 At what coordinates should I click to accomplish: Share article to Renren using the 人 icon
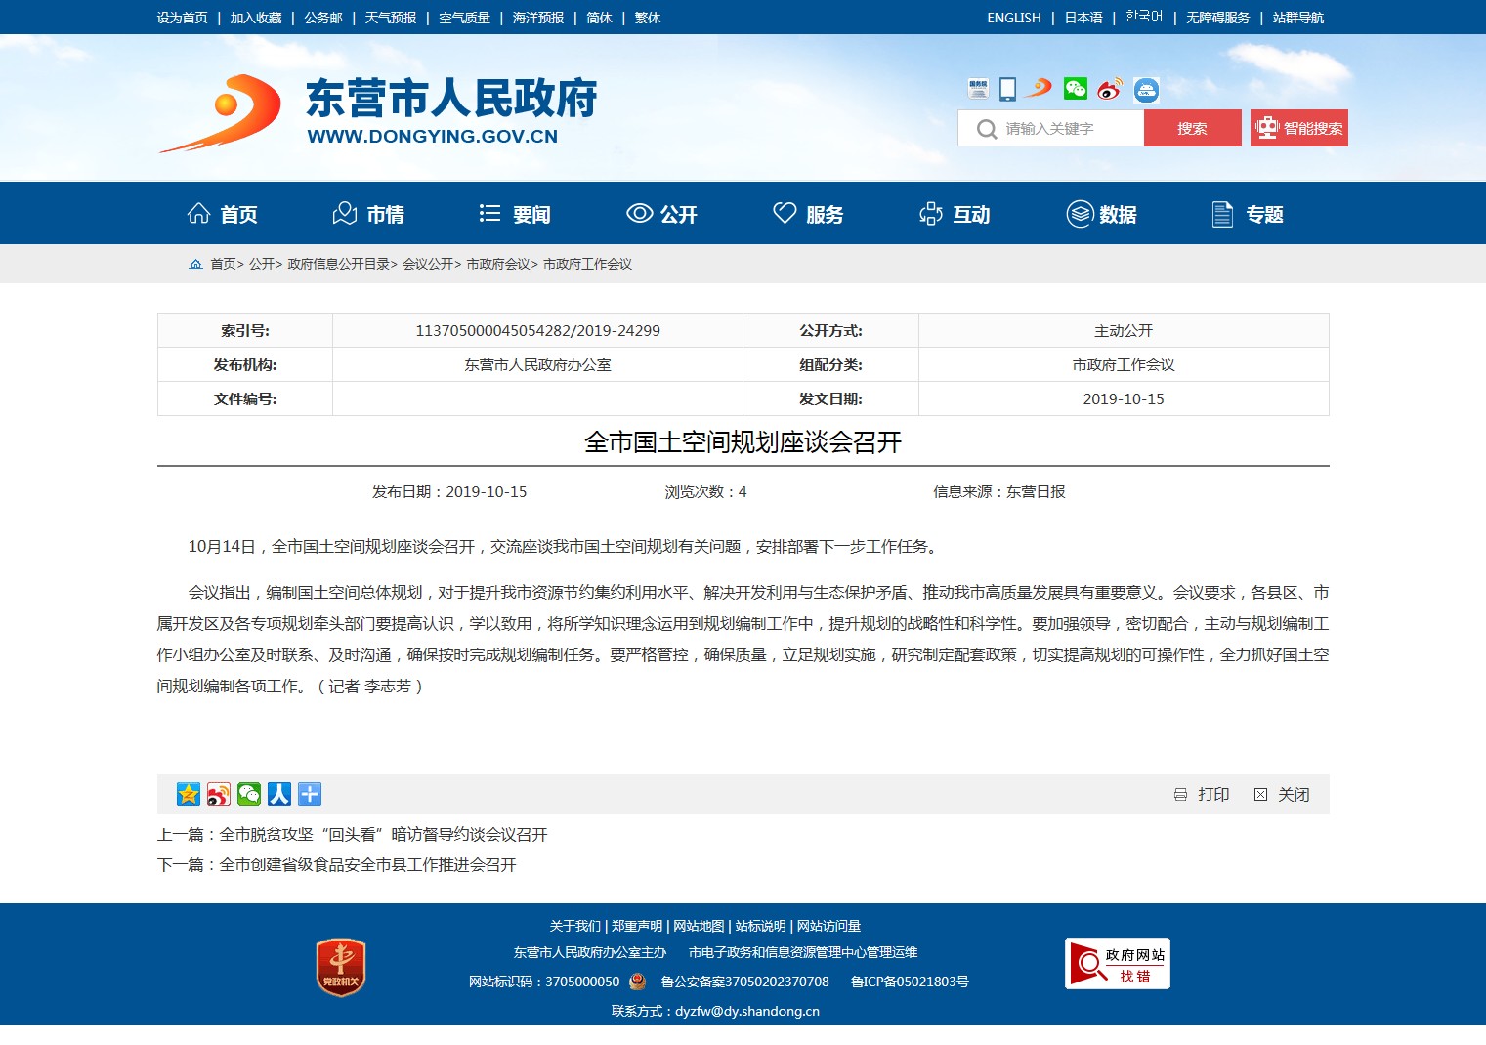point(279,794)
